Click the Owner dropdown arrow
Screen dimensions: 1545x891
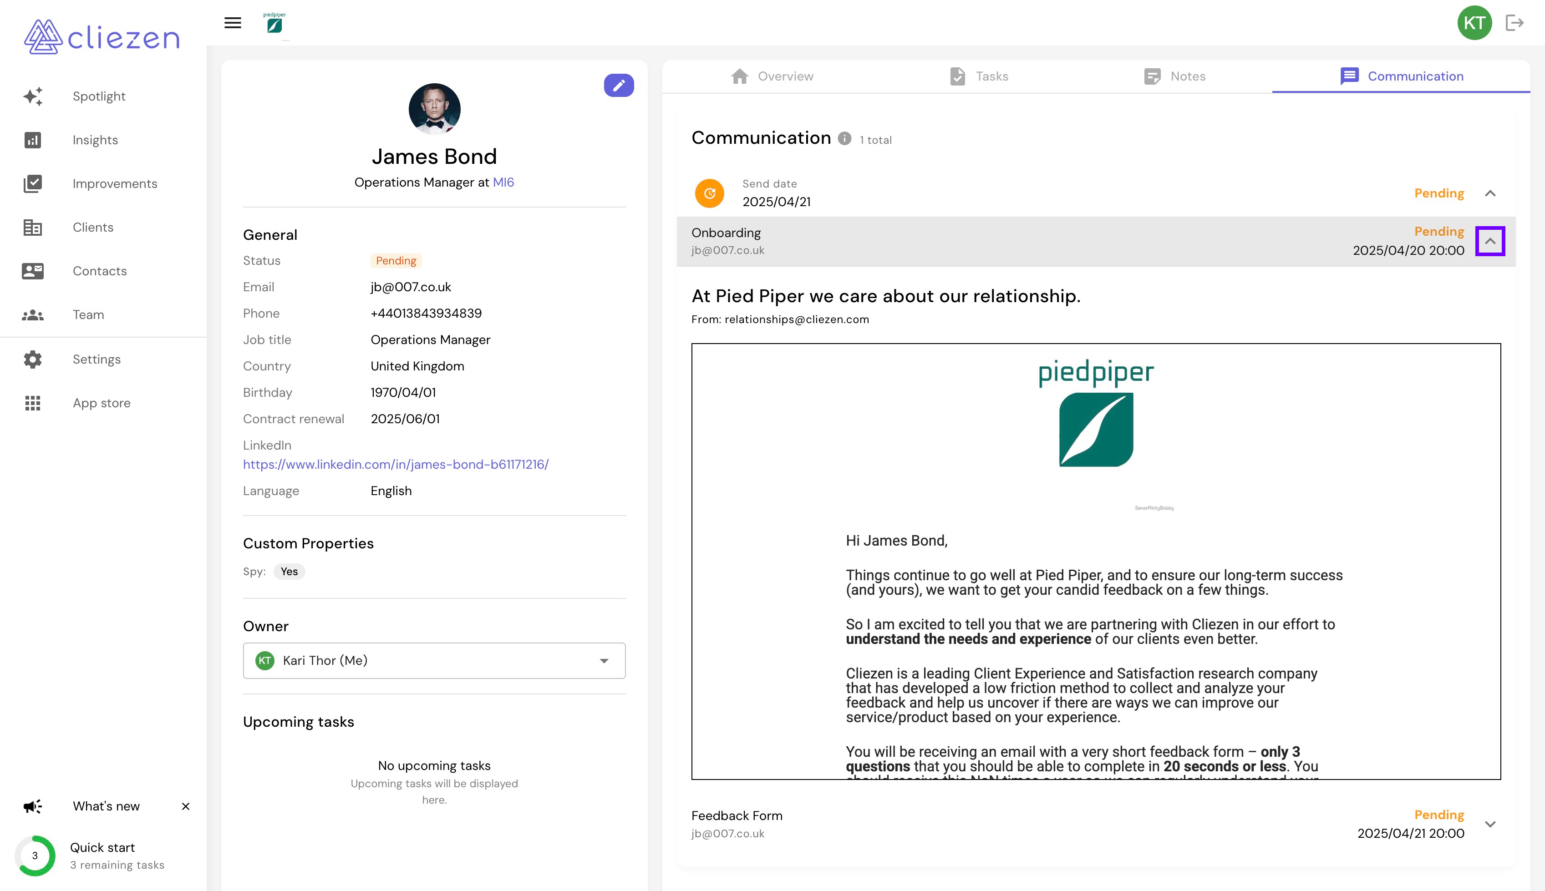[604, 661]
